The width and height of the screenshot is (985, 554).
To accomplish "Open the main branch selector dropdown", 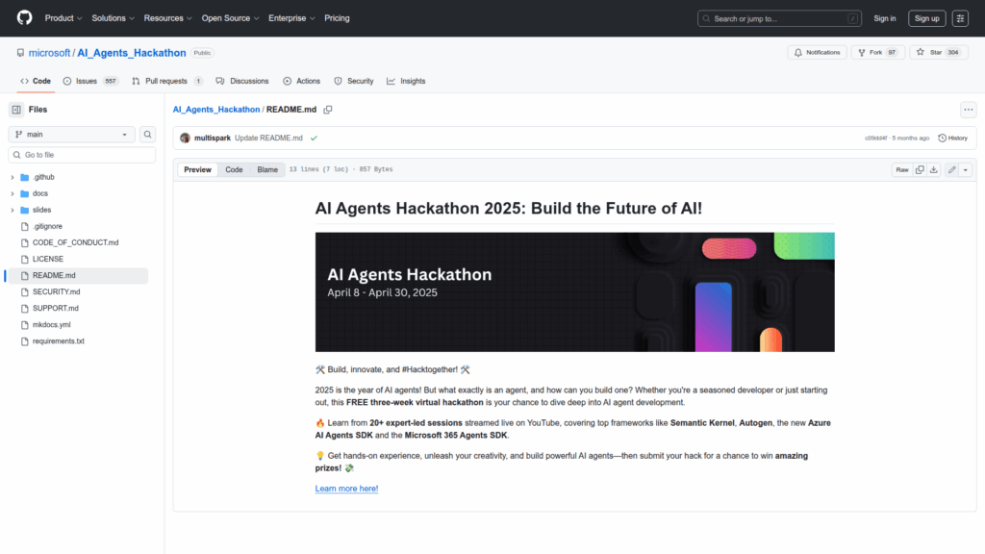I will coord(71,135).
